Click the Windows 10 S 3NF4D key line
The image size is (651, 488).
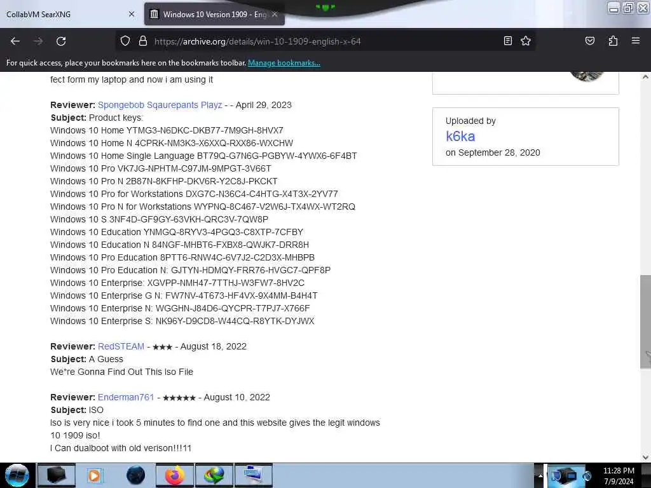[x=159, y=219]
